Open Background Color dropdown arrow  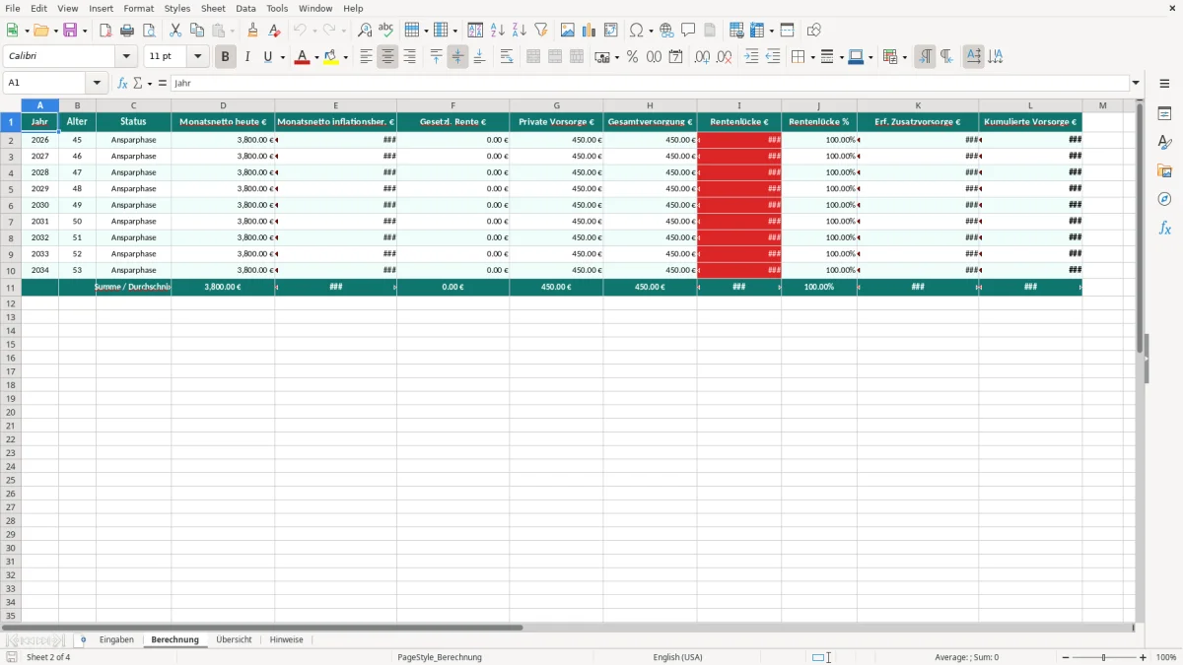click(345, 57)
